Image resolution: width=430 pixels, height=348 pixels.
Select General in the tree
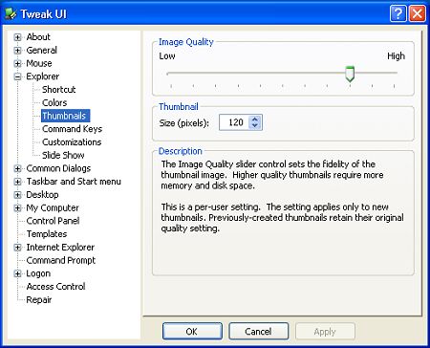(x=41, y=50)
